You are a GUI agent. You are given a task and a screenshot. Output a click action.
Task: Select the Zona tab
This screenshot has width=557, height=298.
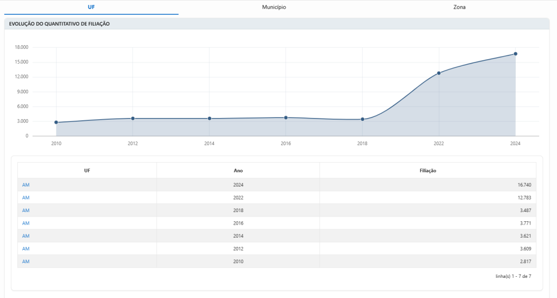(459, 7)
